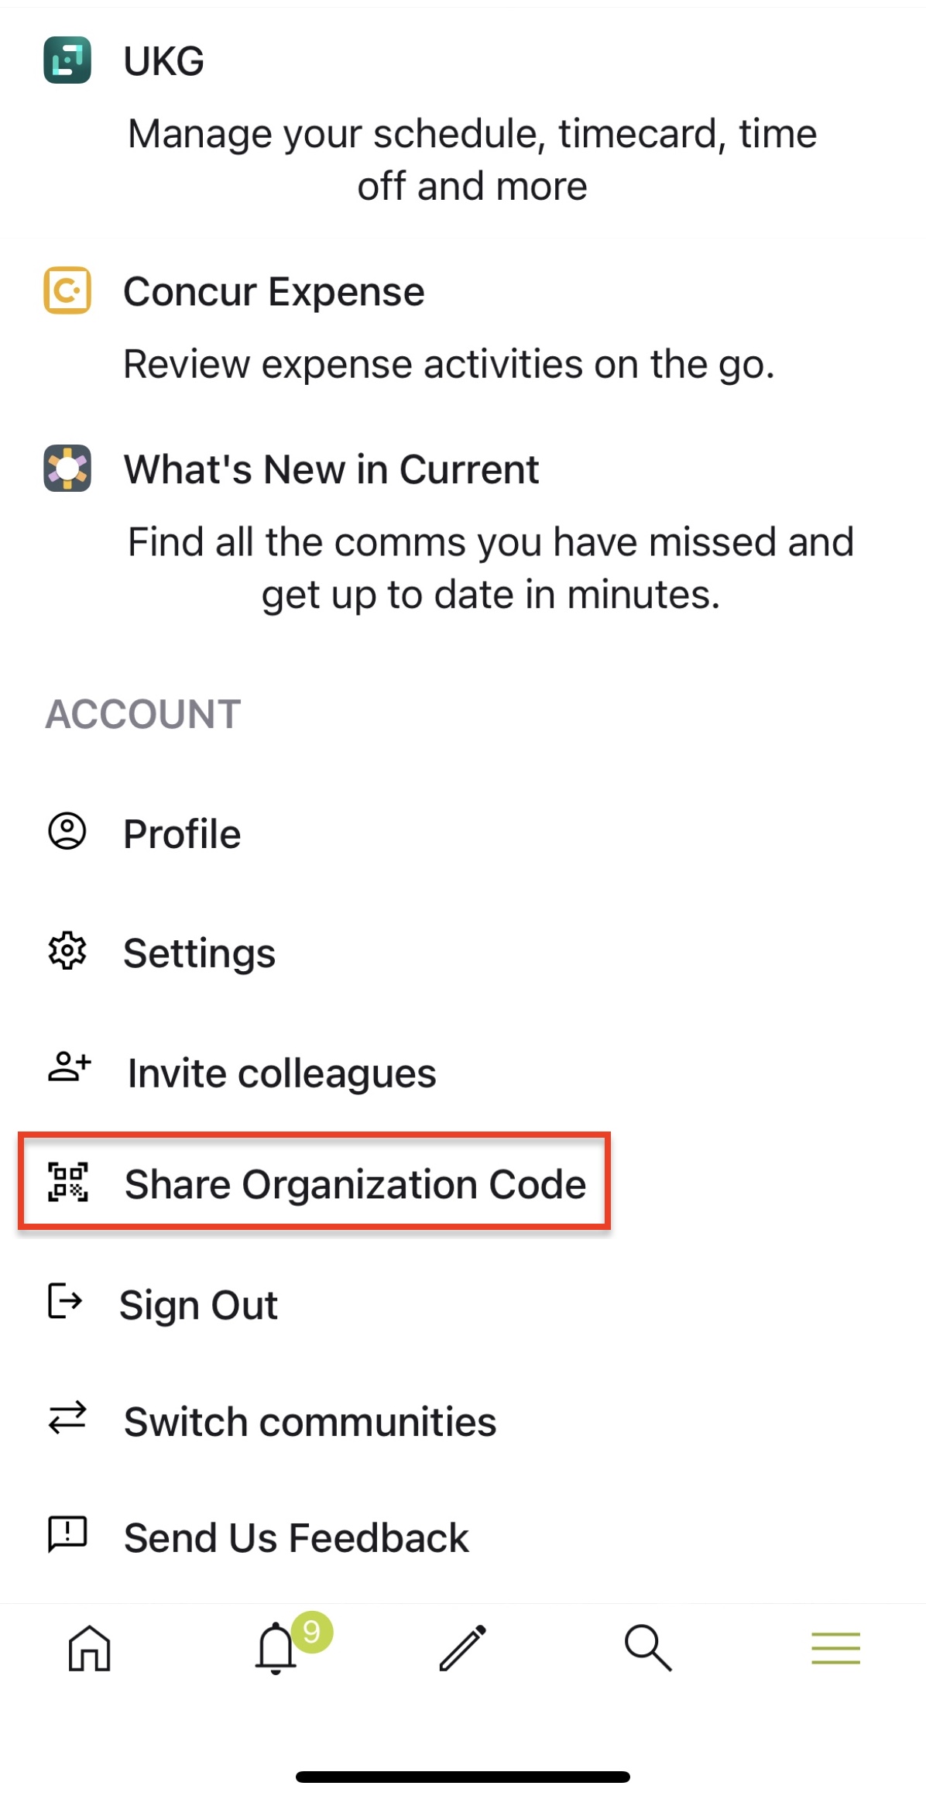Select Share Organization Code
The height and width of the screenshot is (1796, 926).
[314, 1183]
